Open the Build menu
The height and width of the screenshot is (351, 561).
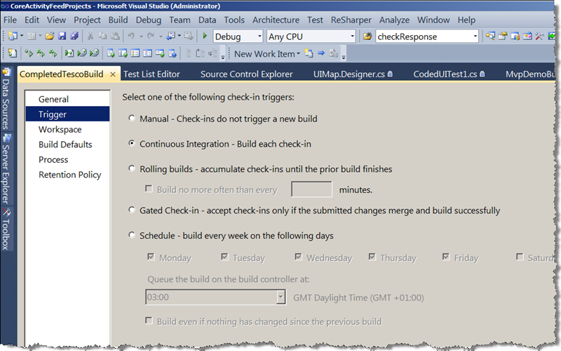click(118, 20)
